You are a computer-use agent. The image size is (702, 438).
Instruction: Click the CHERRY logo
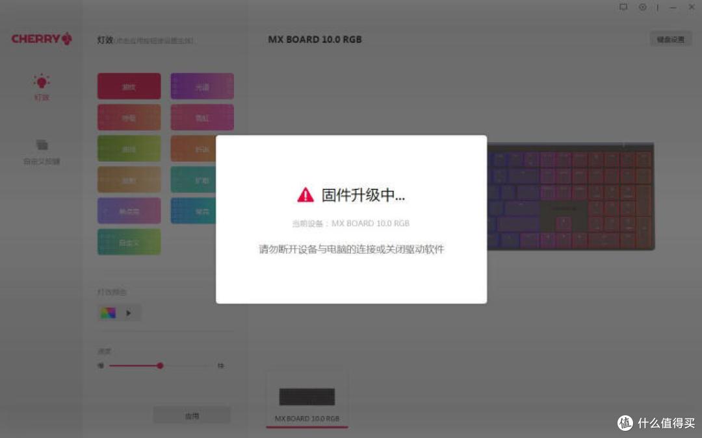click(42, 39)
